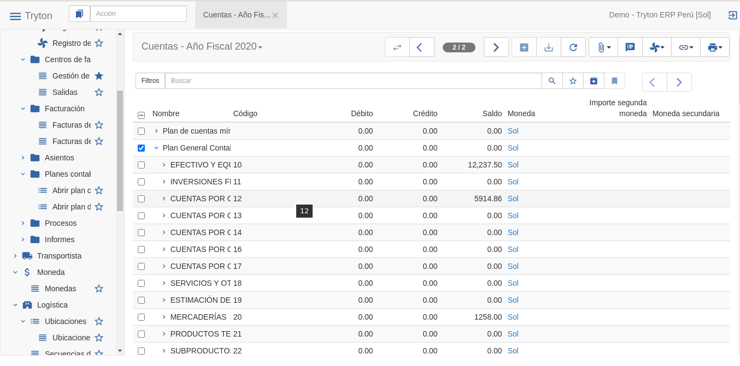Sort by the Nombre column header

pyautogui.click(x=166, y=113)
